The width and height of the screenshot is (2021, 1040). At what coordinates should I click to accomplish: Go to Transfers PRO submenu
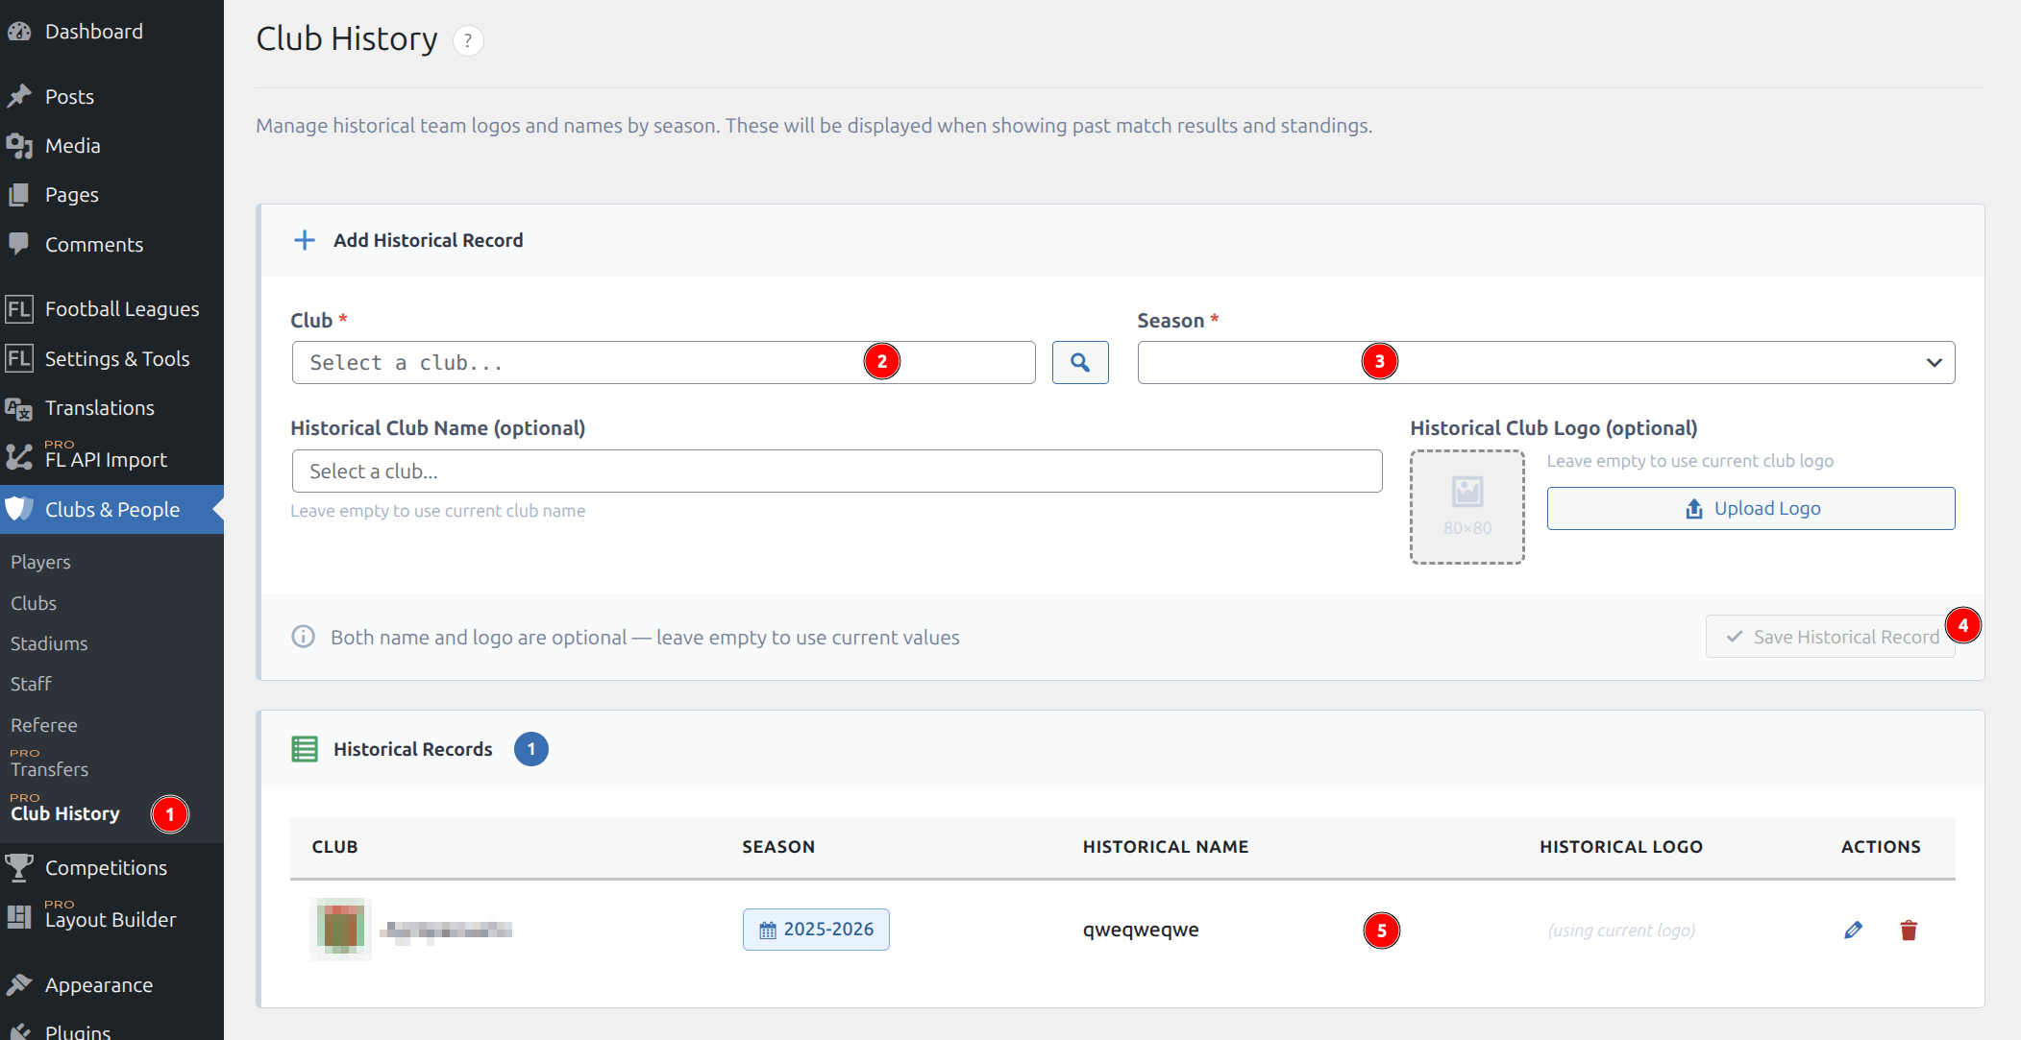[49, 768]
